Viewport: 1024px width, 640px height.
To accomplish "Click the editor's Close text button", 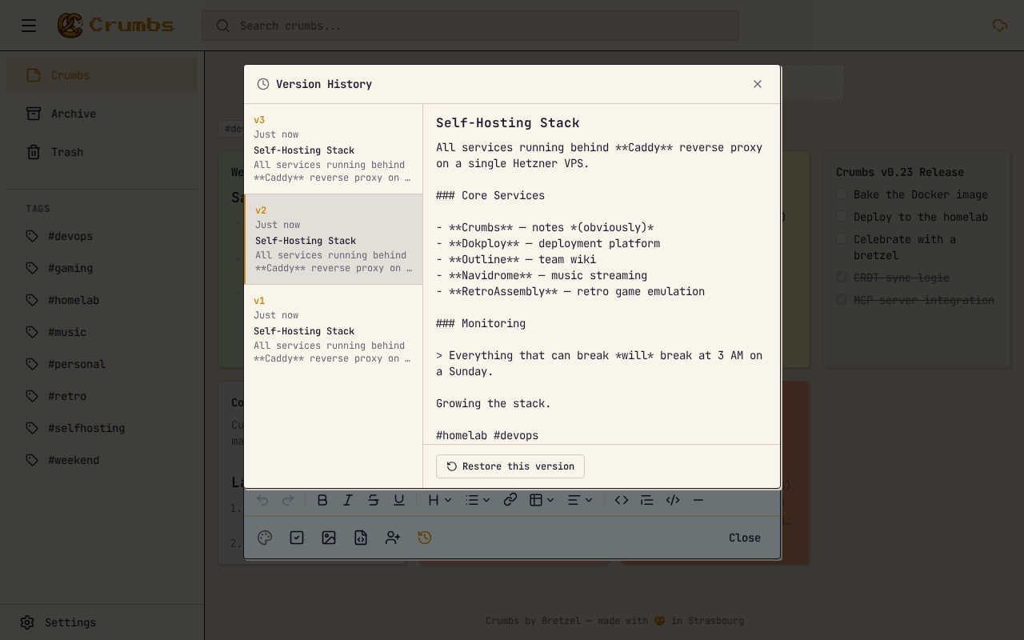I will coord(745,538).
